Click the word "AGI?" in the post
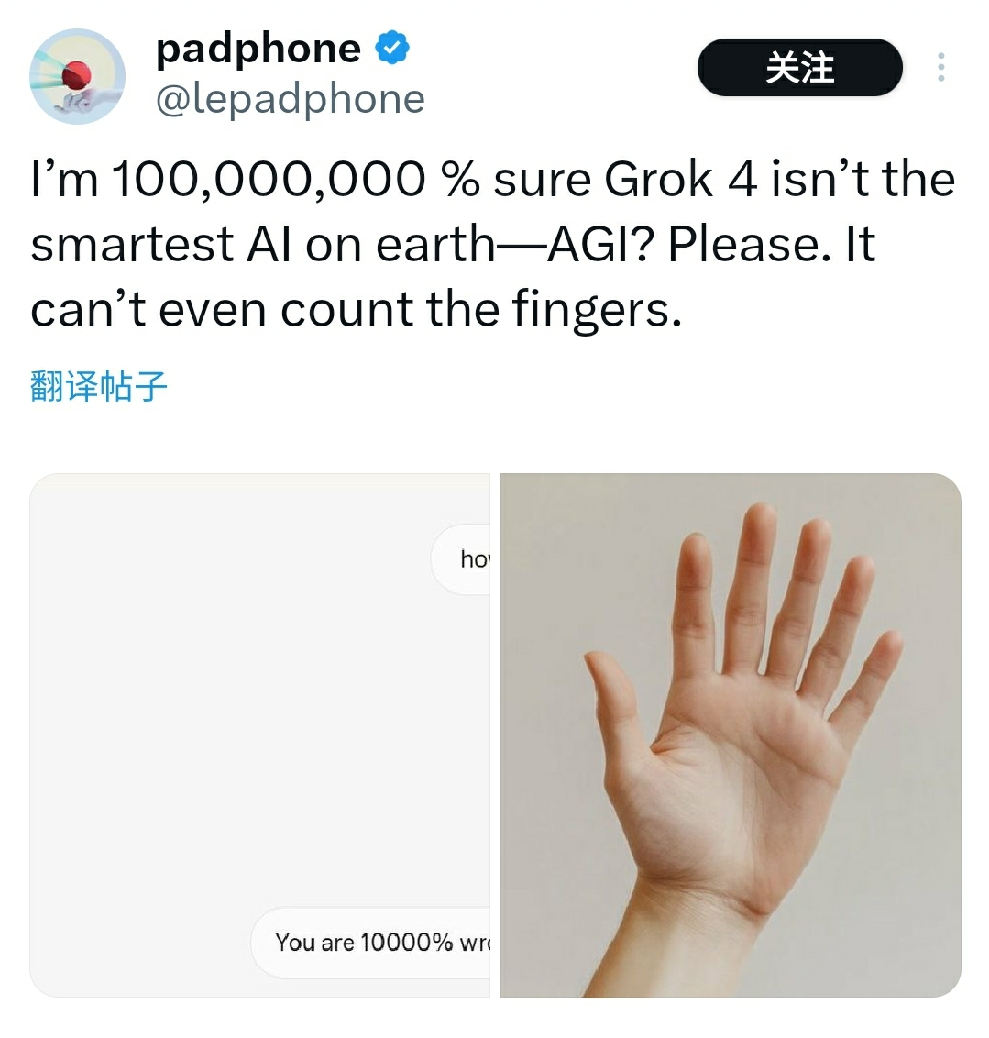Image resolution: width=989 pixels, height=1038 pixels. (600, 244)
